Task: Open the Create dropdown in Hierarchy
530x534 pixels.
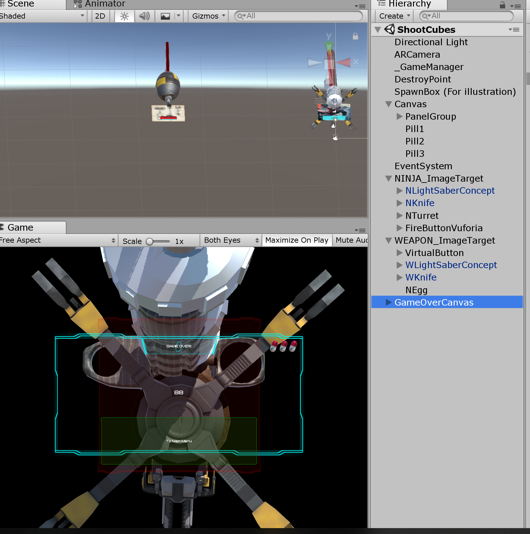Action: [394, 16]
